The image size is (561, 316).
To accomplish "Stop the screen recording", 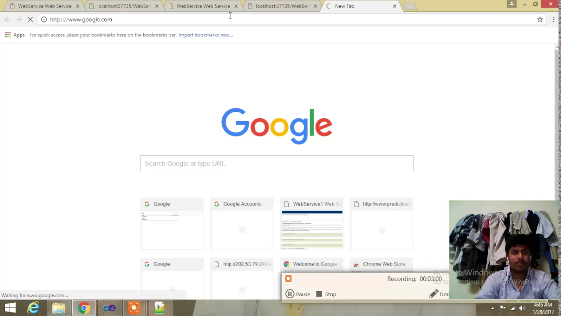I will (x=326, y=294).
